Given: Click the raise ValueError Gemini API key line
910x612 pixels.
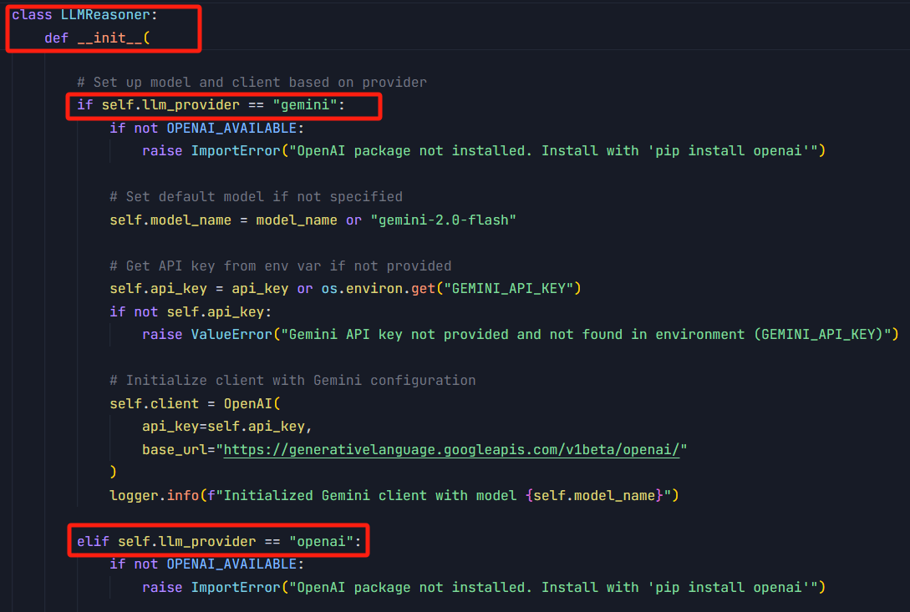Looking at the screenshot, I should pyautogui.click(x=520, y=335).
